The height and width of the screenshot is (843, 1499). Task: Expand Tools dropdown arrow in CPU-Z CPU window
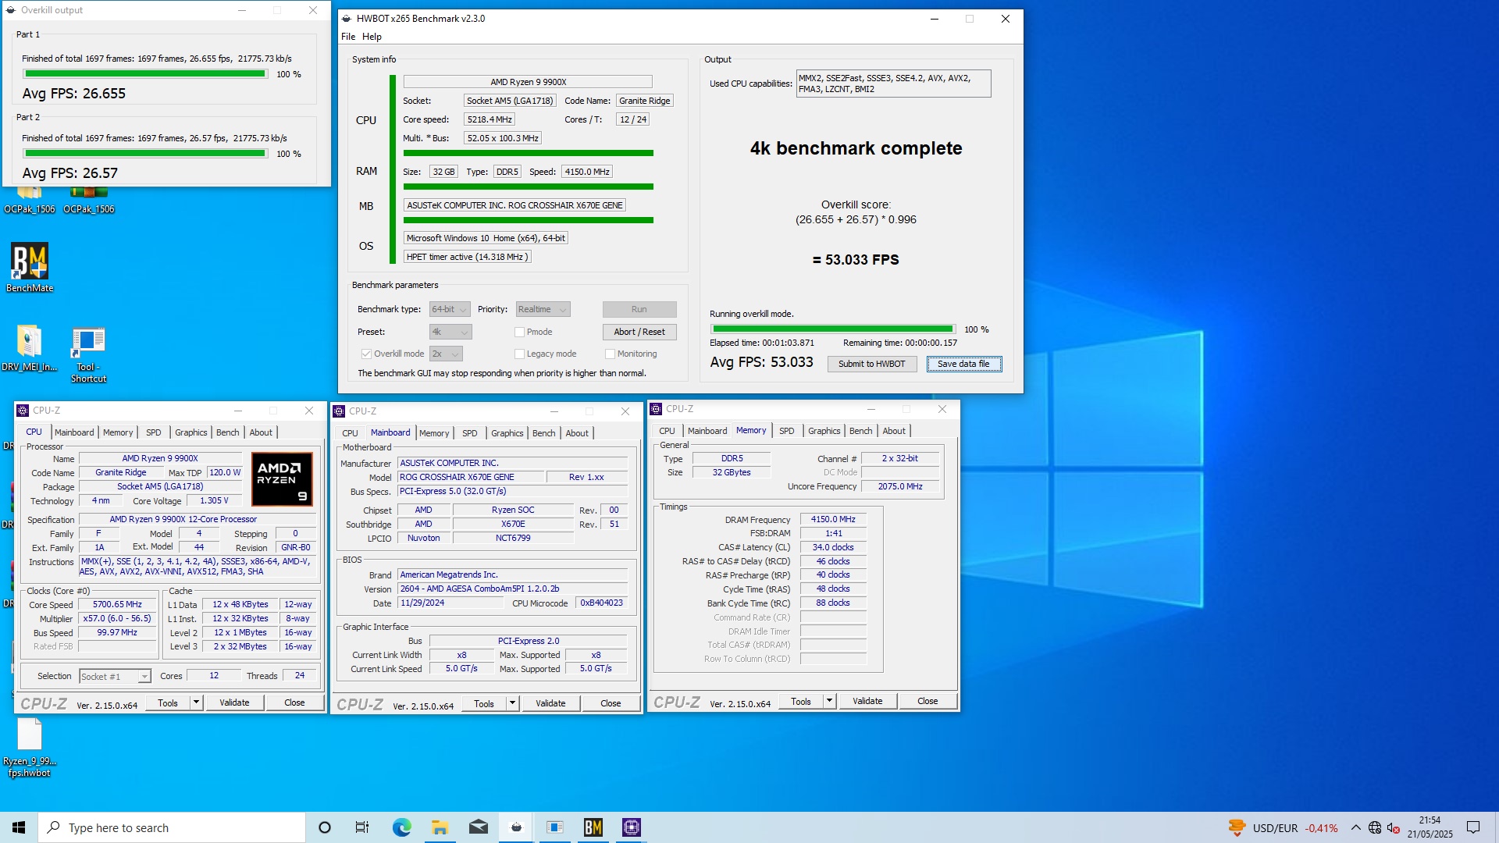[196, 702]
